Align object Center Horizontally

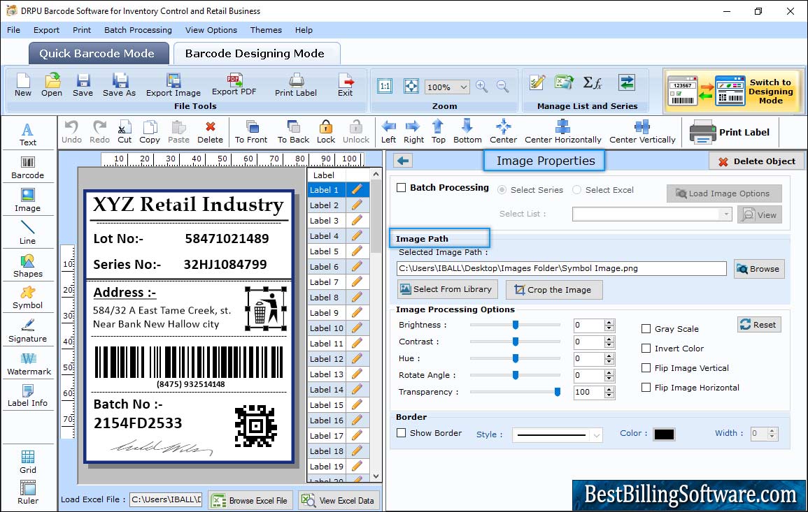click(x=562, y=132)
